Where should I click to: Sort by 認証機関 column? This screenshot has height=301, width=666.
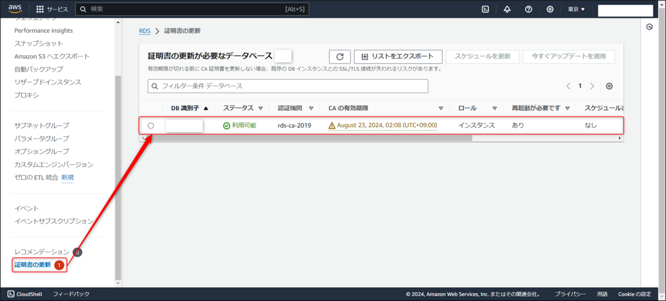pyautogui.click(x=295, y=108)
